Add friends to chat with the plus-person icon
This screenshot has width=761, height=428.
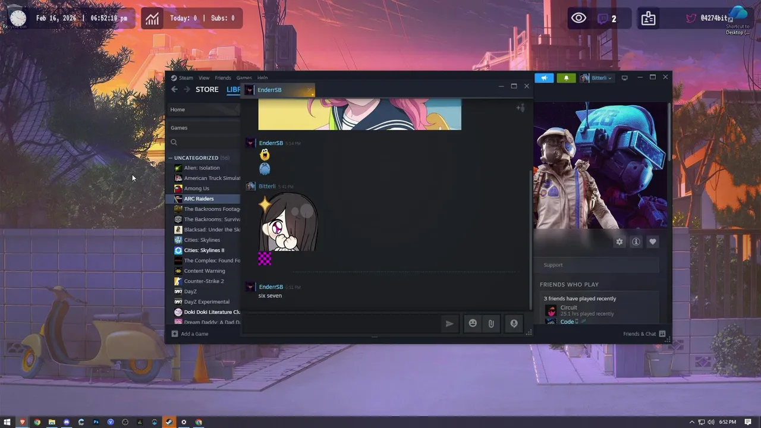point(520,108)
